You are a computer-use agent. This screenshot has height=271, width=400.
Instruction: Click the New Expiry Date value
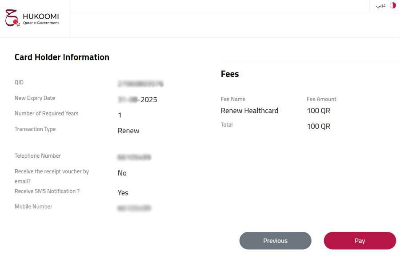tap(138, 100)
